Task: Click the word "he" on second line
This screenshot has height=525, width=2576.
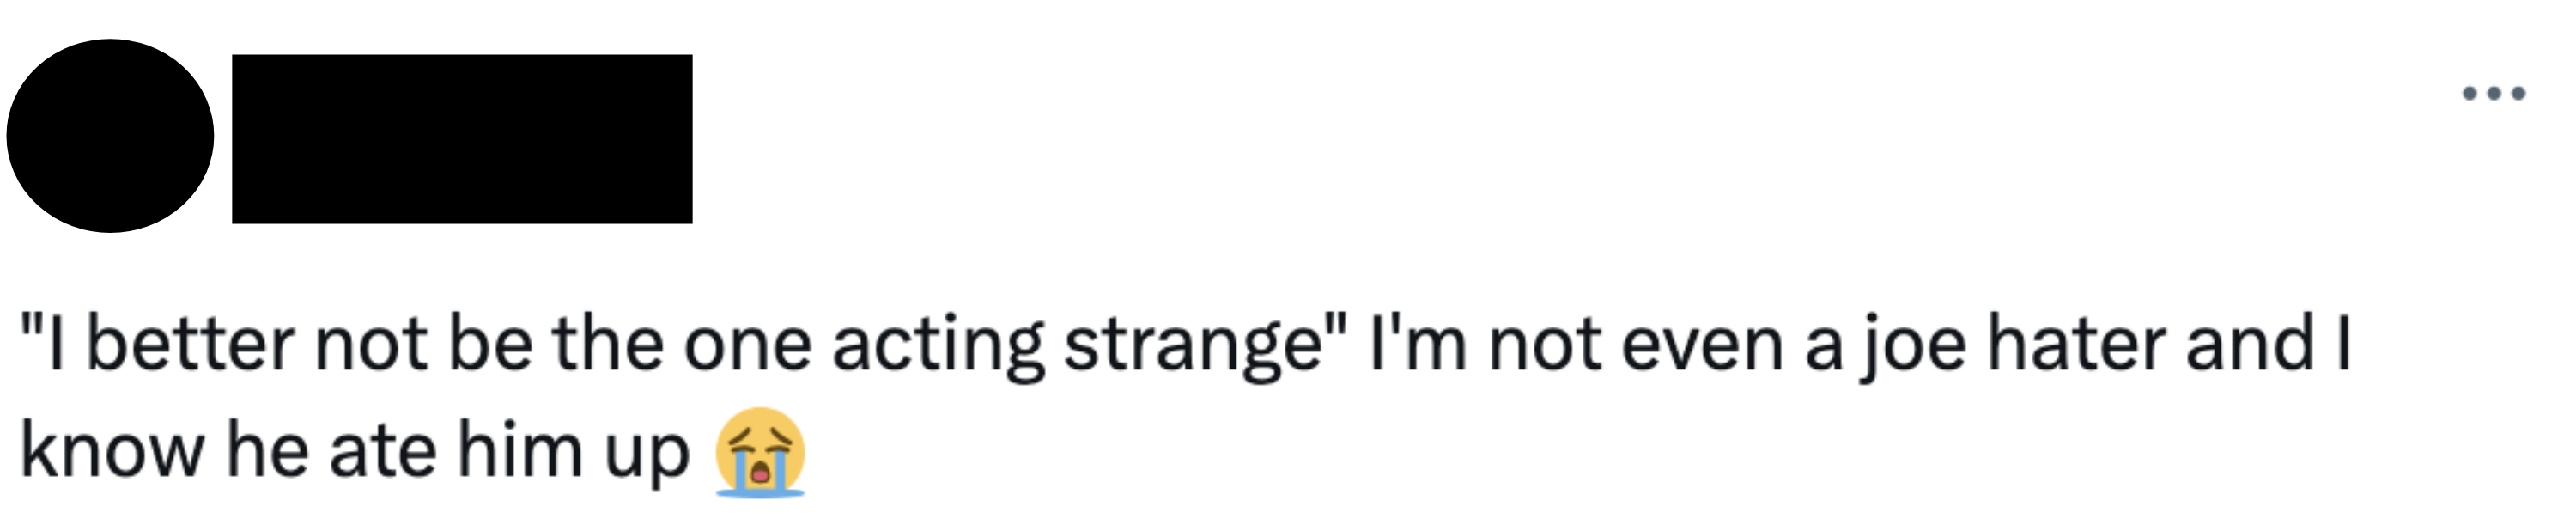Action: (x=267, y=450)
